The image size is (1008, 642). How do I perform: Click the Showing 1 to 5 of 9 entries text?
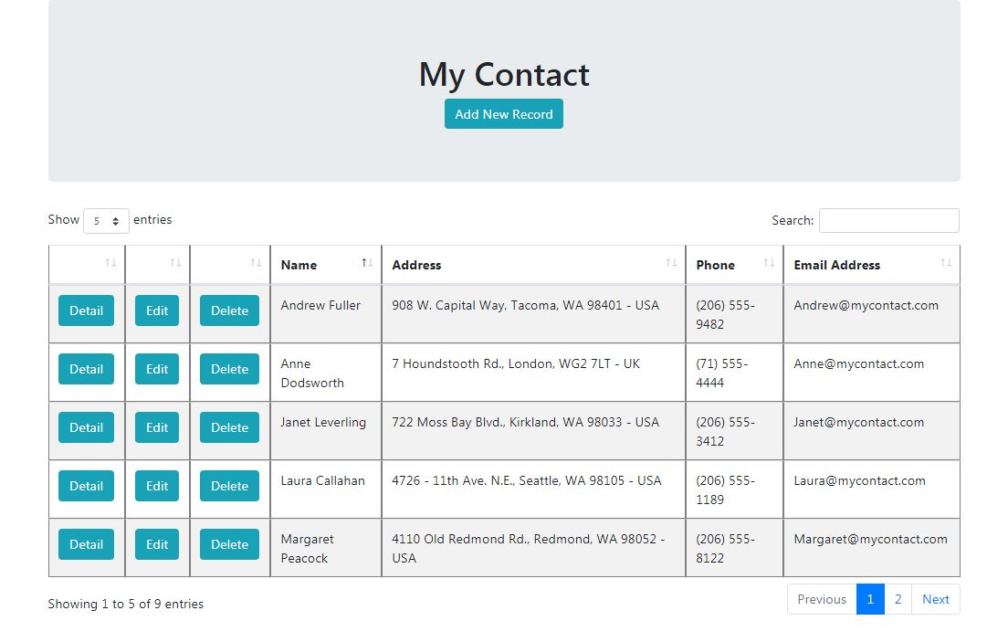(x=125, y=604)
